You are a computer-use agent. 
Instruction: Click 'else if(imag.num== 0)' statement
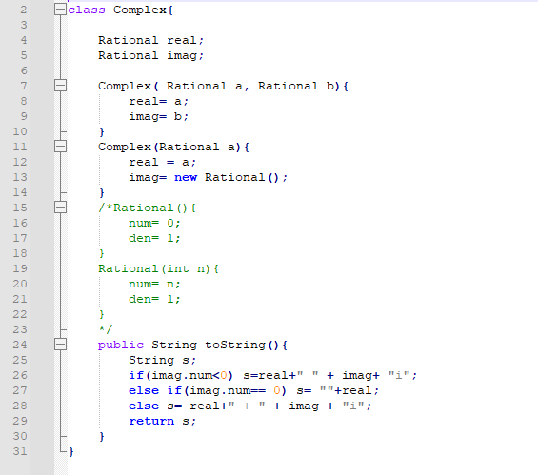pos(208,391)
